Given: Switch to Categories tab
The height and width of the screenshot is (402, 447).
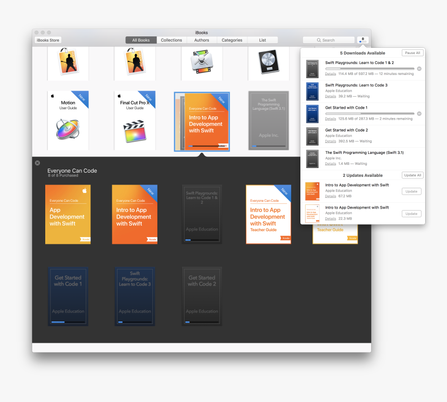Looking at the screenshot, I should pyautogui.click(x=232, y=40).
